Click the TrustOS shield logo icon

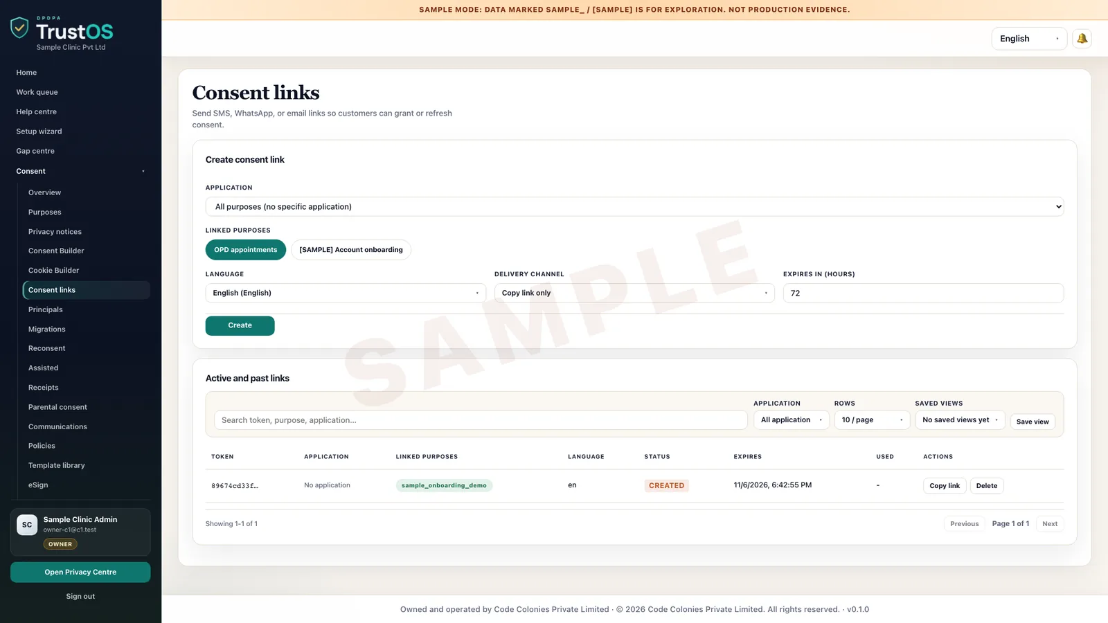coord(19,28)
